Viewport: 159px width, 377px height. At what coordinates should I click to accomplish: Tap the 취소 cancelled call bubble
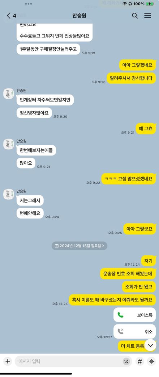coord(134,332)
